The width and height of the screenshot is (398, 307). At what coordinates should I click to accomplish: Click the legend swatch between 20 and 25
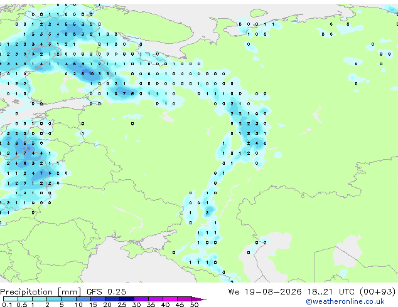tap(112, 299)
